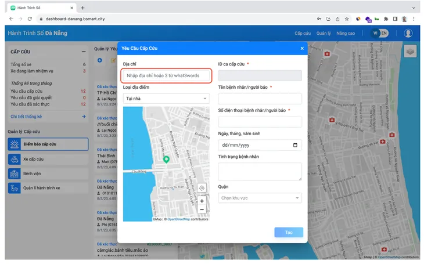
Task: Click the Quản lí hành trình xe icon
Action: point(15,188)
